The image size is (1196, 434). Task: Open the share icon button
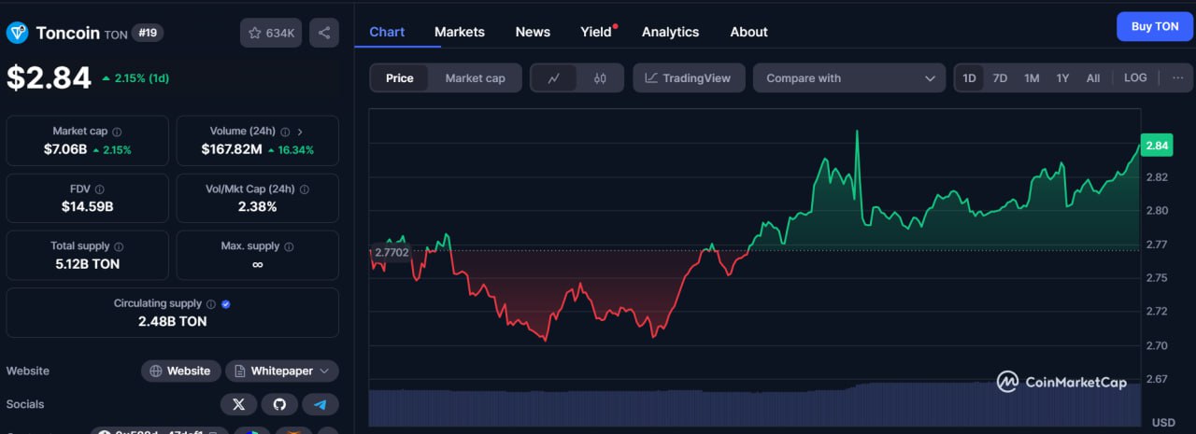coord(324,33)
